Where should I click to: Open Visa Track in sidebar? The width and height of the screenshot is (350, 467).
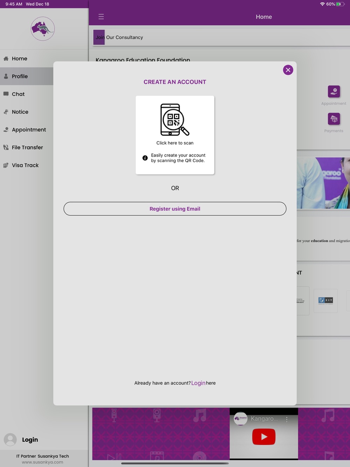[27, 165]
